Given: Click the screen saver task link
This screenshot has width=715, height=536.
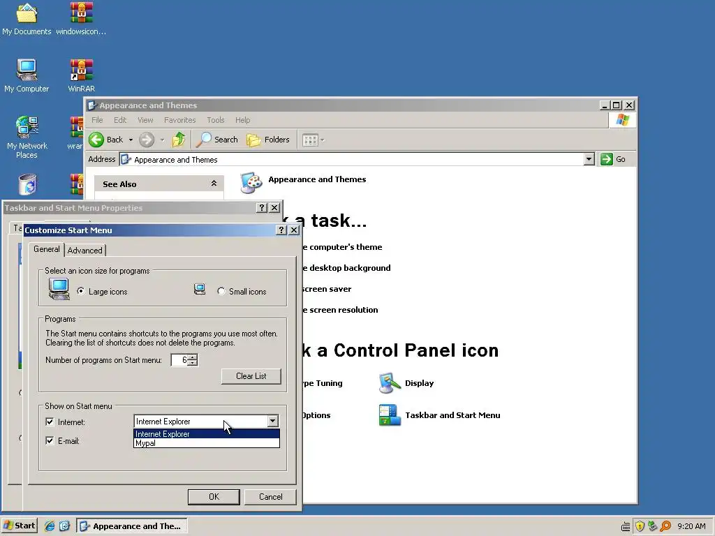Looking at the screenshot, I should pos(327,289).
